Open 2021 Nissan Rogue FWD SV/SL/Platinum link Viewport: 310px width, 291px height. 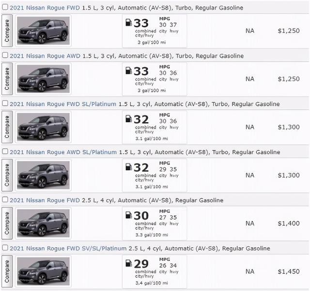pos(68,248)
